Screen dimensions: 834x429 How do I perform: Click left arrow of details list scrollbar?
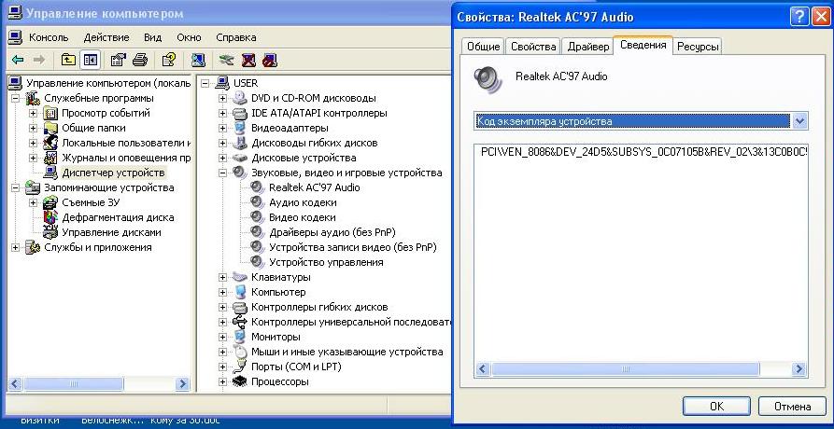(x=483, y=368)
